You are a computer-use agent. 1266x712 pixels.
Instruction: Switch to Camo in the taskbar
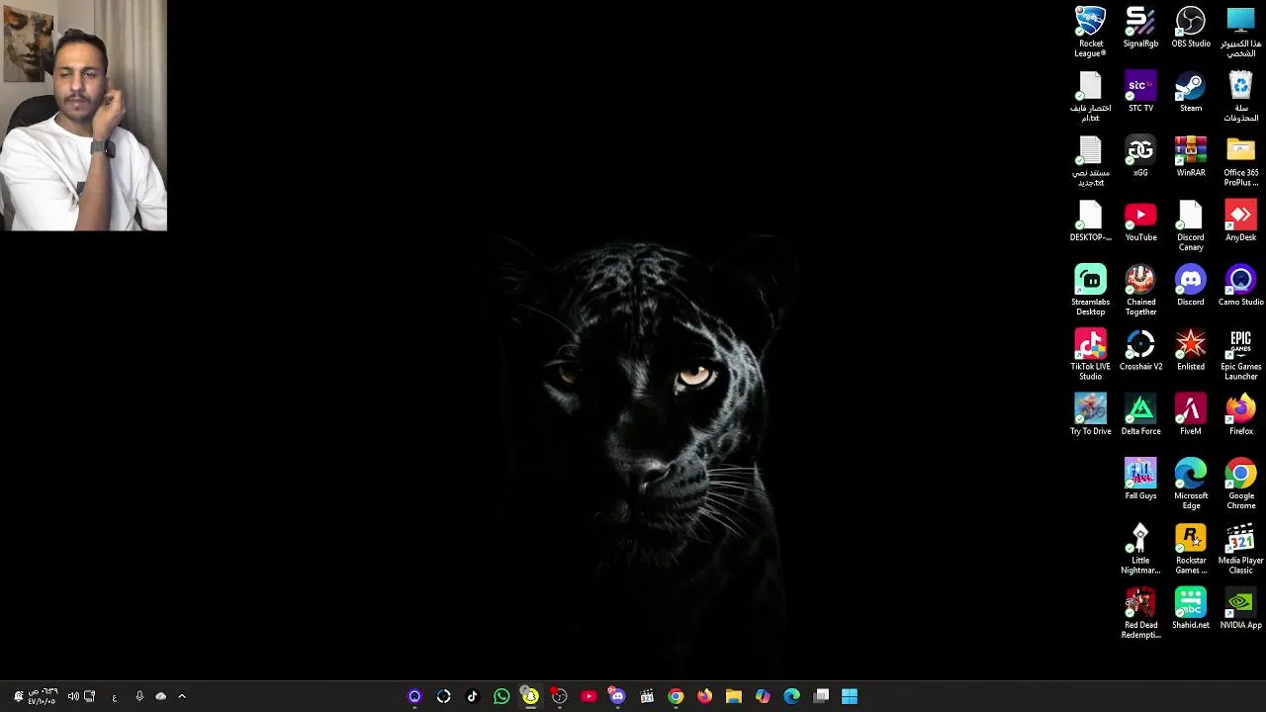(414, 696)
